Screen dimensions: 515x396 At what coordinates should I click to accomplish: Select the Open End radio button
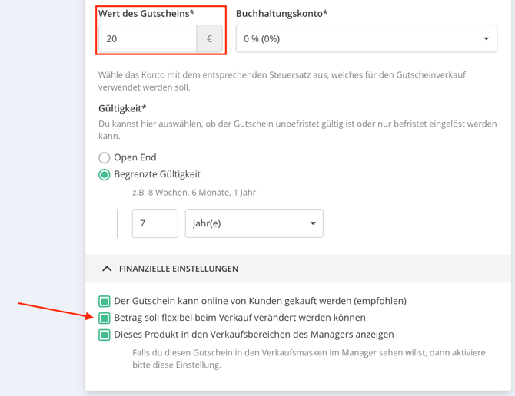coord(105,158)
